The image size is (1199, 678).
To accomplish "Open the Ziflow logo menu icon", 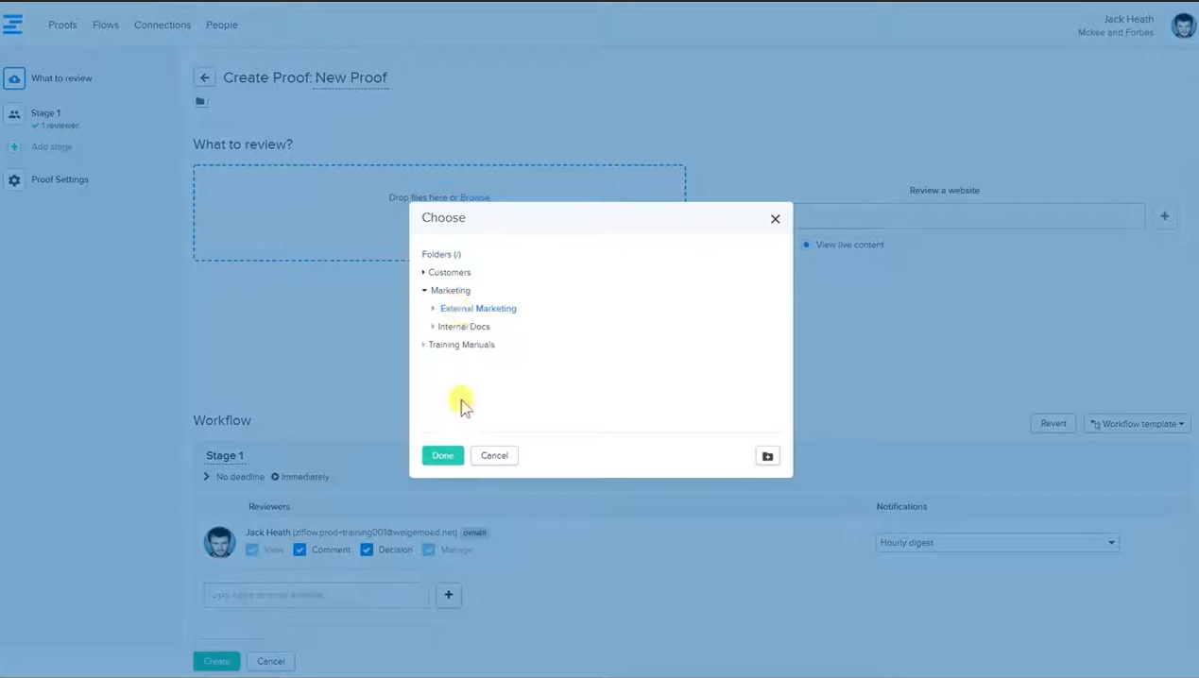I will click(12, 25).
